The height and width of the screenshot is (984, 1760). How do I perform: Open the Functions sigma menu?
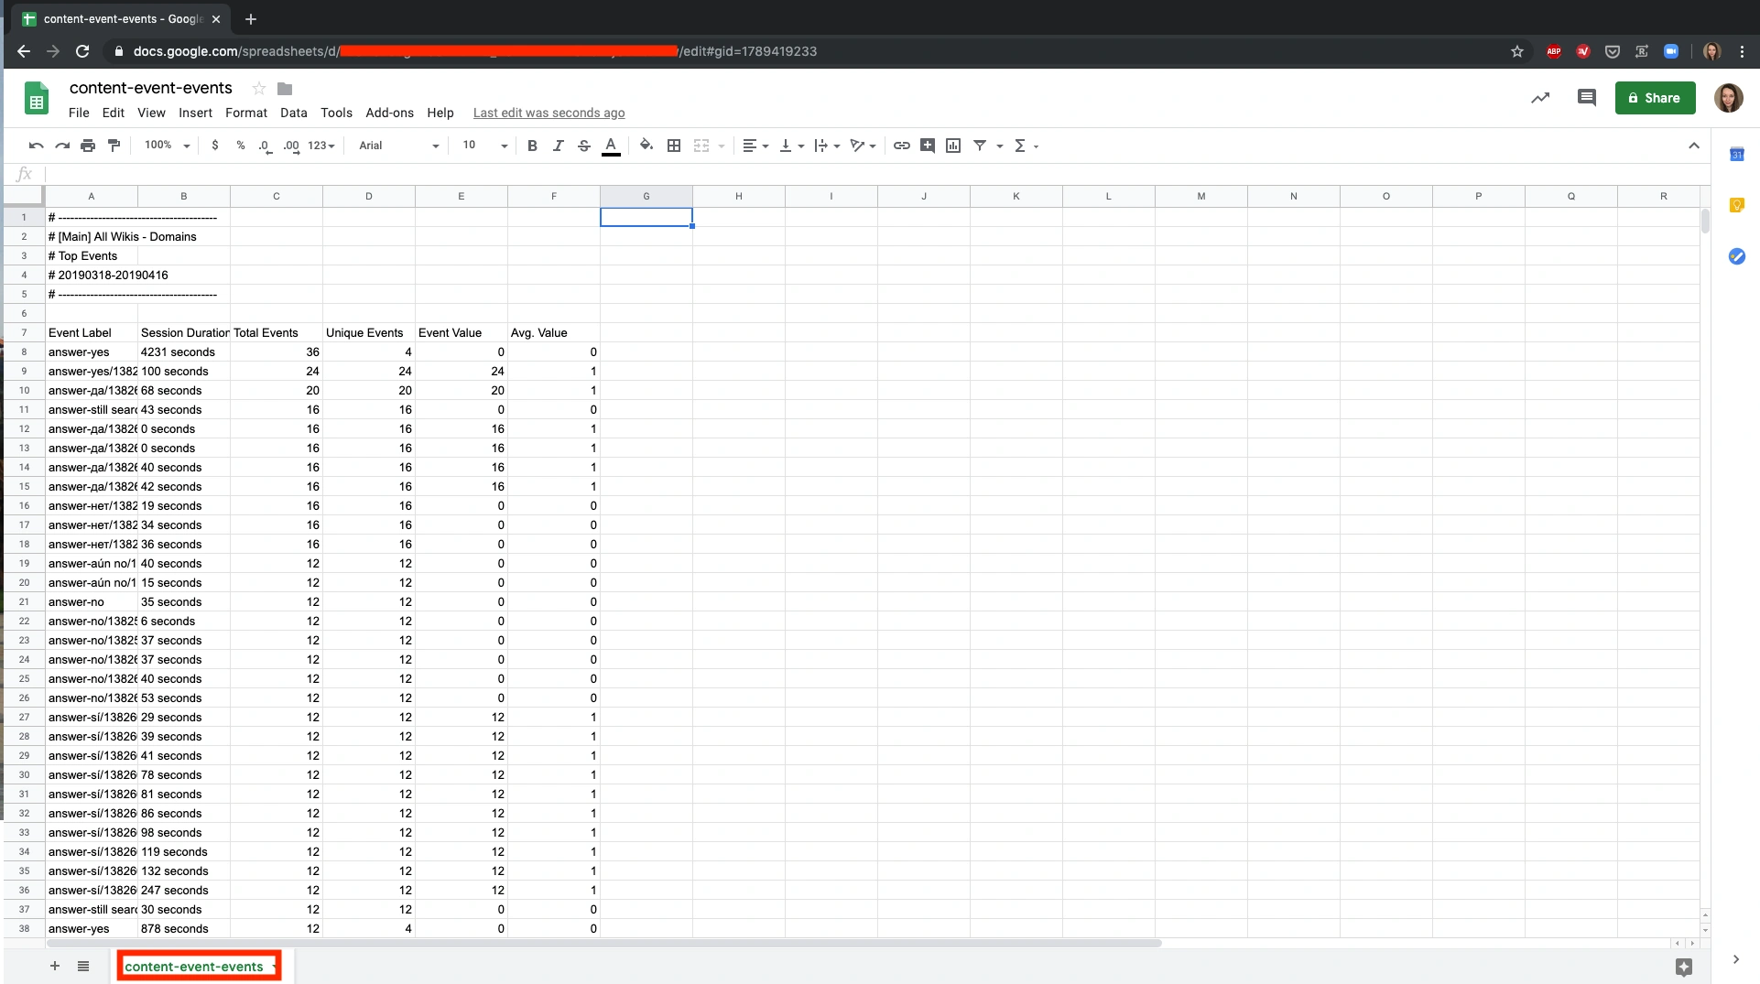click(1026, 146)
